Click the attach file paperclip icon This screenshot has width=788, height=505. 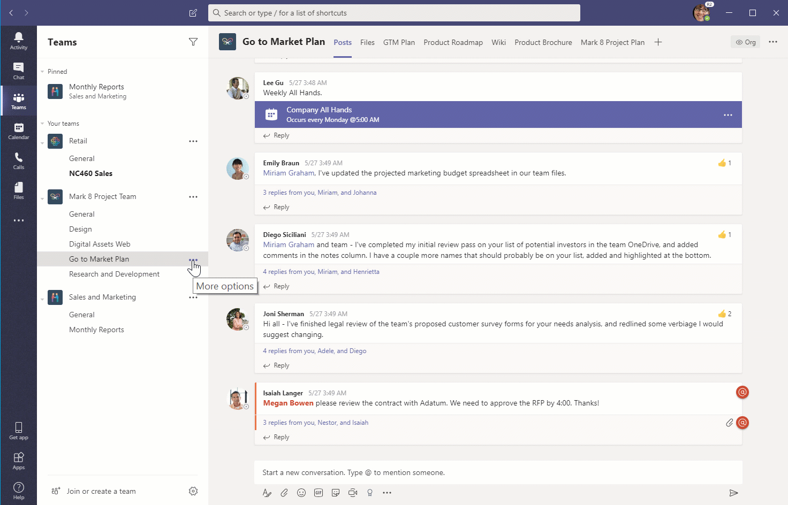click(x=284, y=493)
